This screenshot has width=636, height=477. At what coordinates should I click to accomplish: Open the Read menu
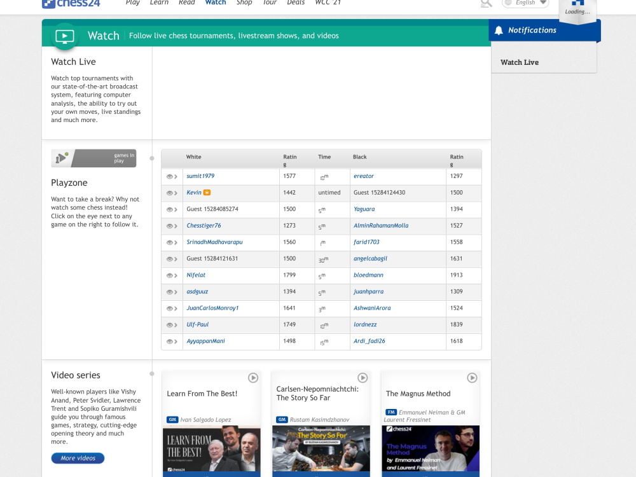[186, 3]
